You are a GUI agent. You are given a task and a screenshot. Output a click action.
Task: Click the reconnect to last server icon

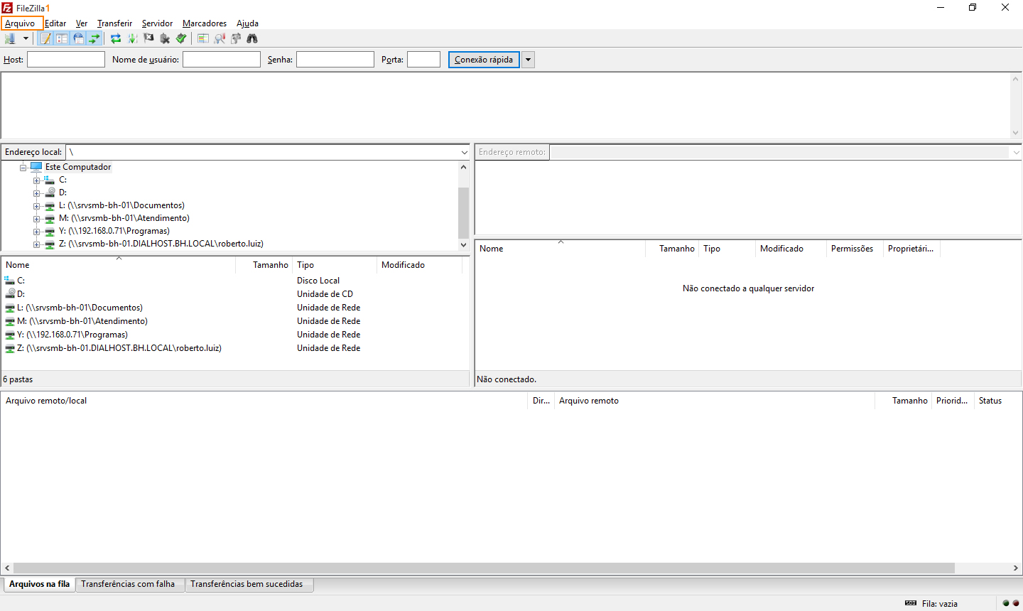(181, 38)
